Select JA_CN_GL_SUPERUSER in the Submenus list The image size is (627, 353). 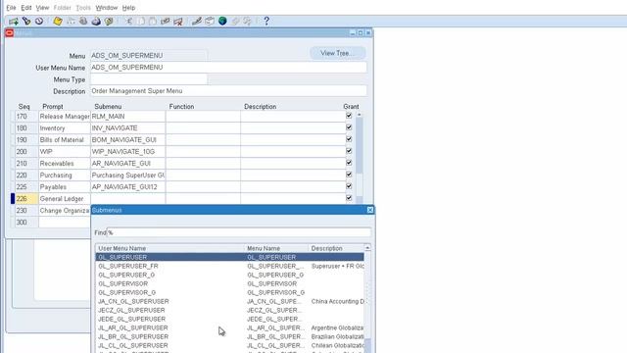pyautogui.click(x=229, y=301)
